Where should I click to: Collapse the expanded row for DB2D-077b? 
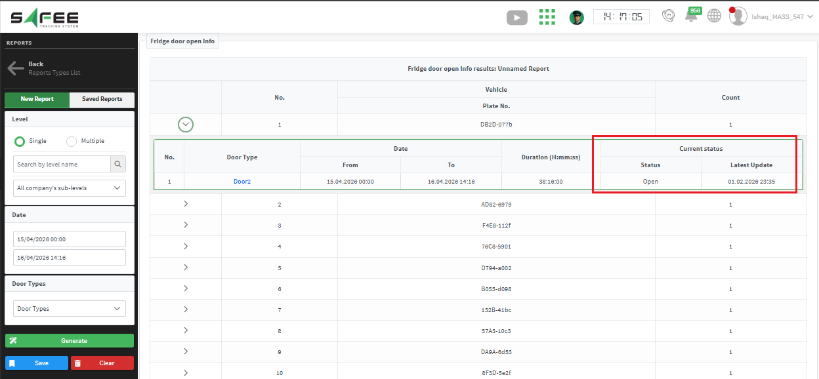[x=186, y=124]
